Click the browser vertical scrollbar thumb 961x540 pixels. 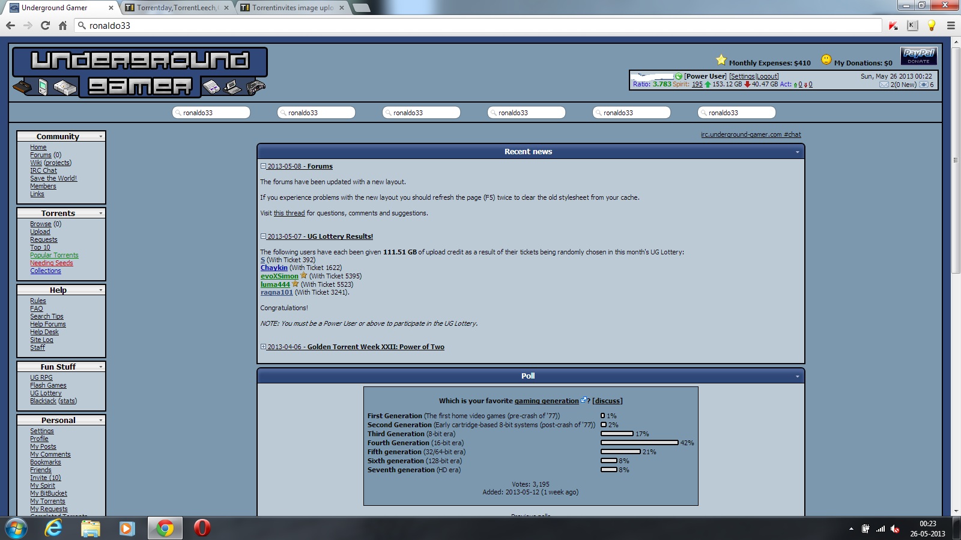pos(956,160)
